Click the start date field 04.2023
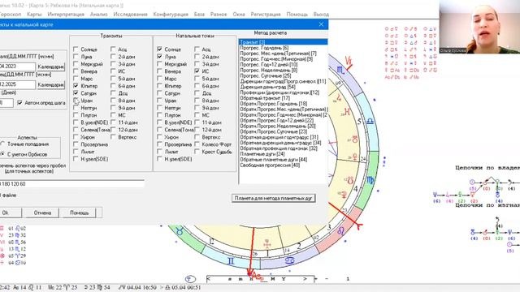The height and width of the screenshot is (292, 520). (x=17, y=67)
